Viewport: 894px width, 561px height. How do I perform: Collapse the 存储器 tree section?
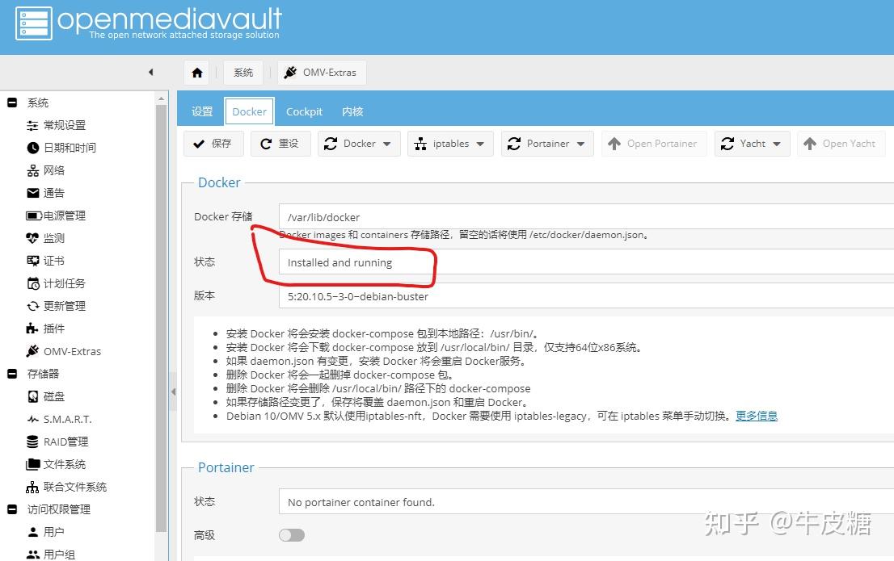(x=12, y=374)
